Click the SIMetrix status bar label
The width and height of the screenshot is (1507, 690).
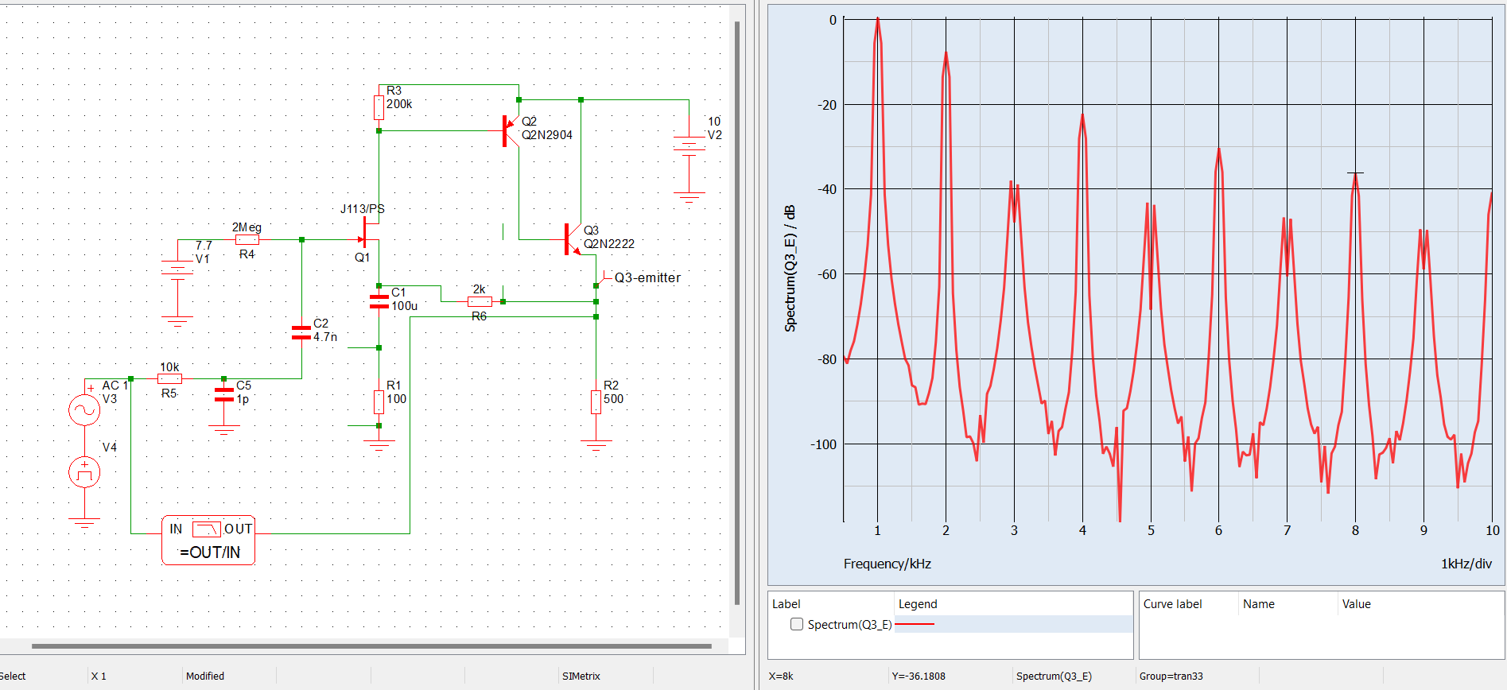tap(581, 676)
